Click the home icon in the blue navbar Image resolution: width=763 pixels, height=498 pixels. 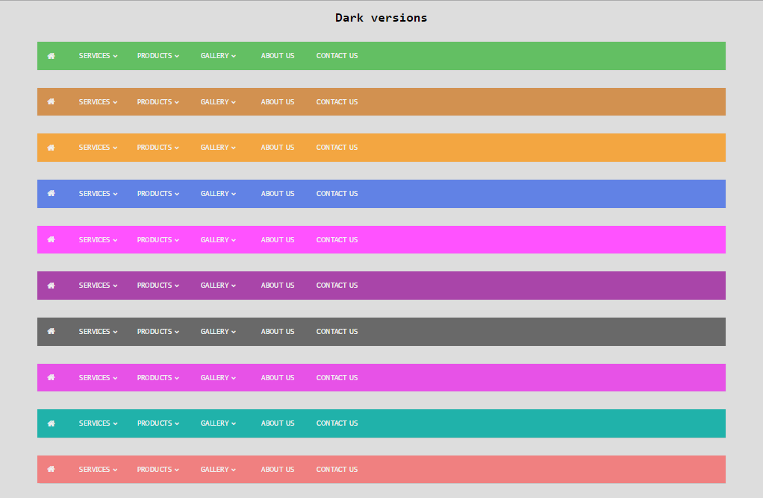51,193
